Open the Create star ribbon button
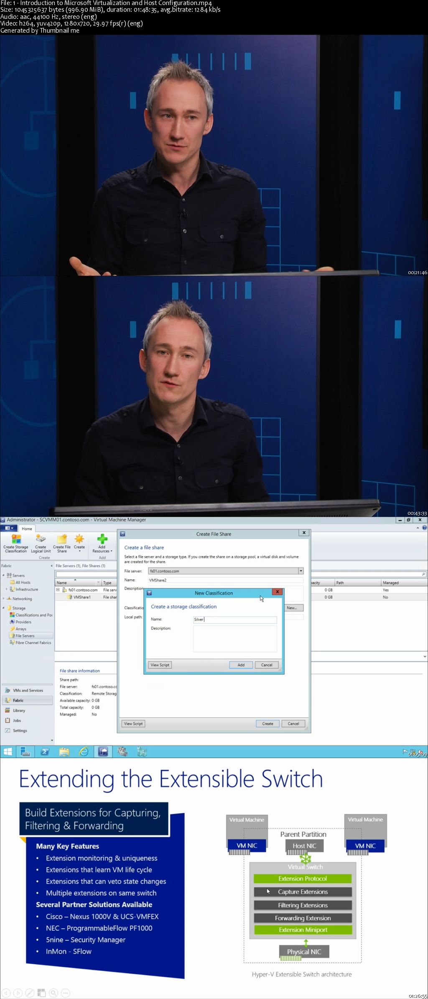The image size is (428, 999). click(x=79, y=544)
